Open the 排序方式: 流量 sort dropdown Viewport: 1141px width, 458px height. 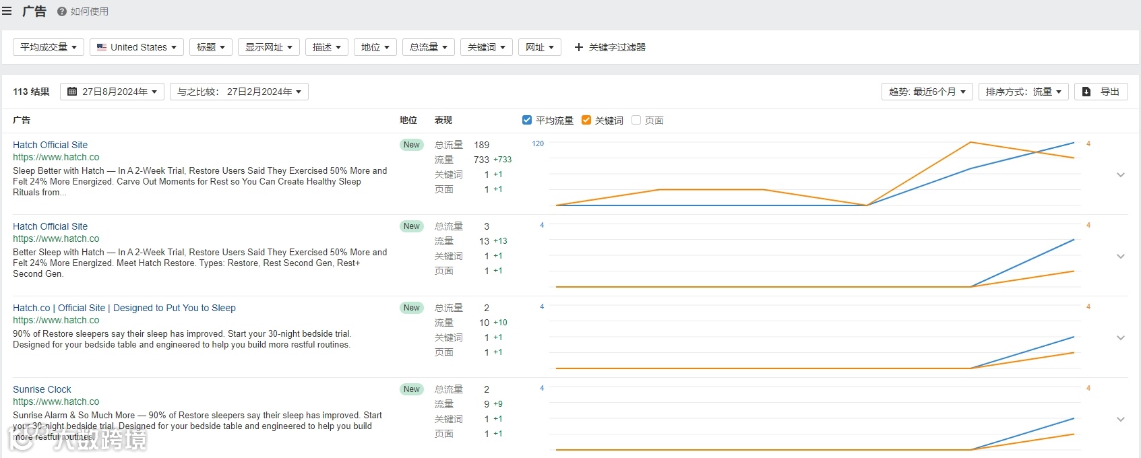tap(1023, 92)
